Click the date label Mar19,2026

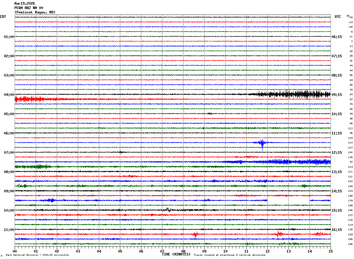coord(25,4)
